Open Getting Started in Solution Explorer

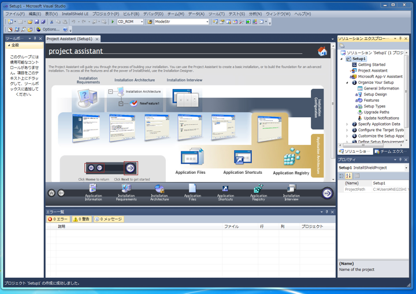click(372, 65)
